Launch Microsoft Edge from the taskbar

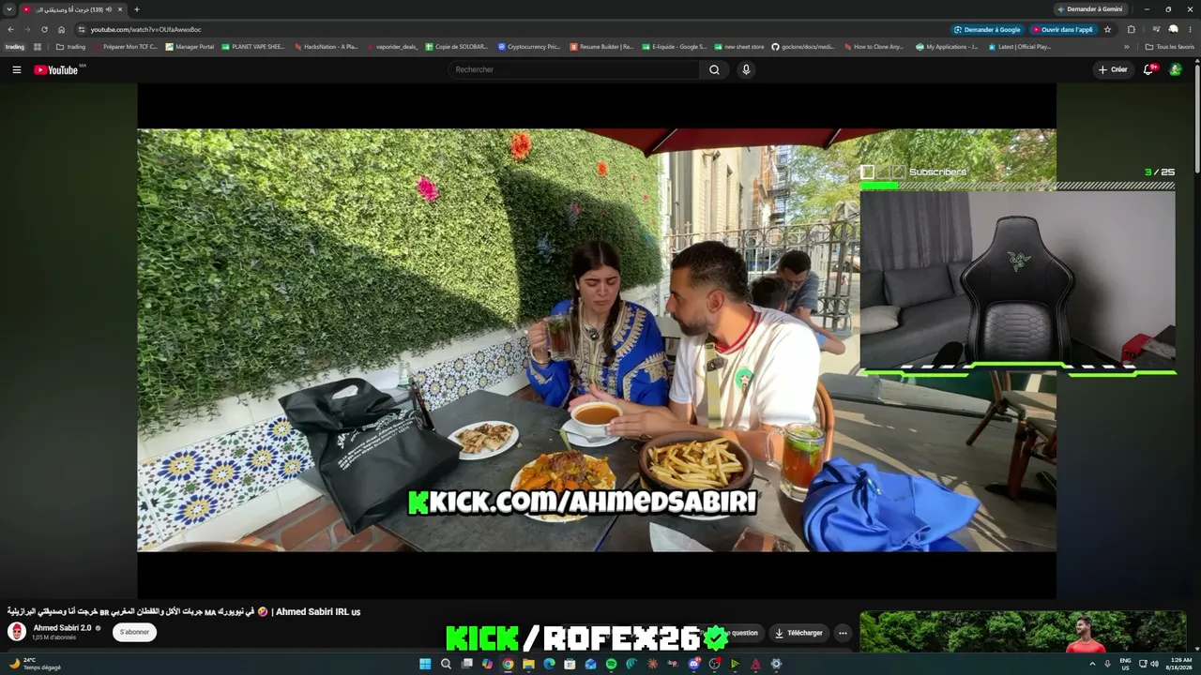(x=549, y=664)
